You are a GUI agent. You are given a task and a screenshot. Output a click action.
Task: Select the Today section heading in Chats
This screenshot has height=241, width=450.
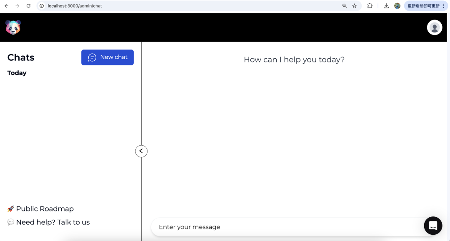click(x=17, y=73)
